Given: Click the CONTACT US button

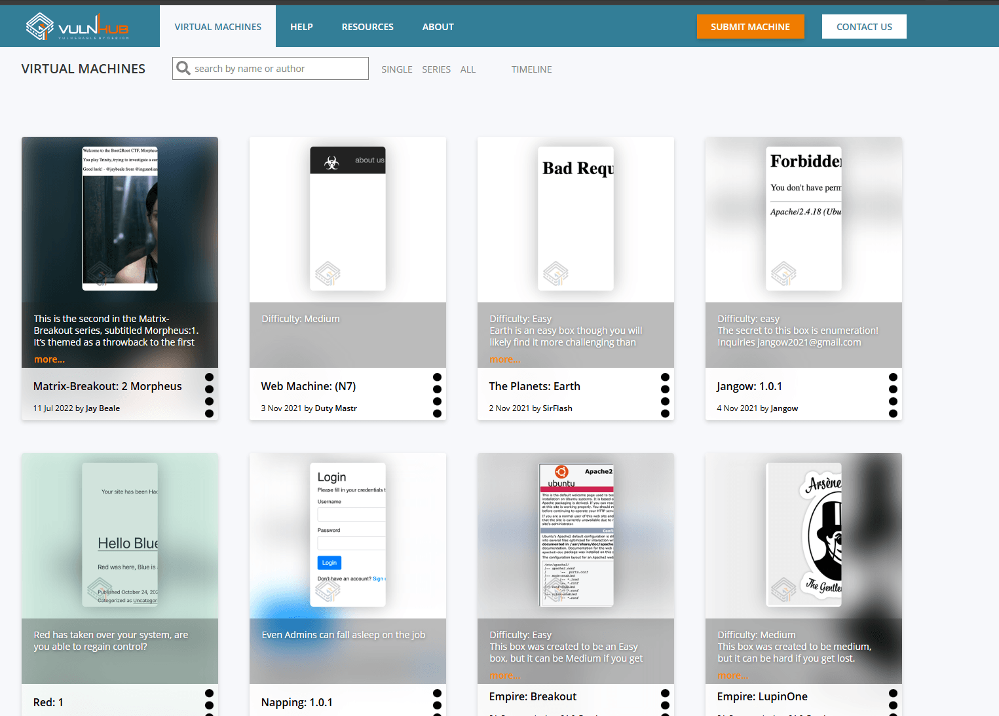Looking at the screenshot, I should tap(864, 27).
